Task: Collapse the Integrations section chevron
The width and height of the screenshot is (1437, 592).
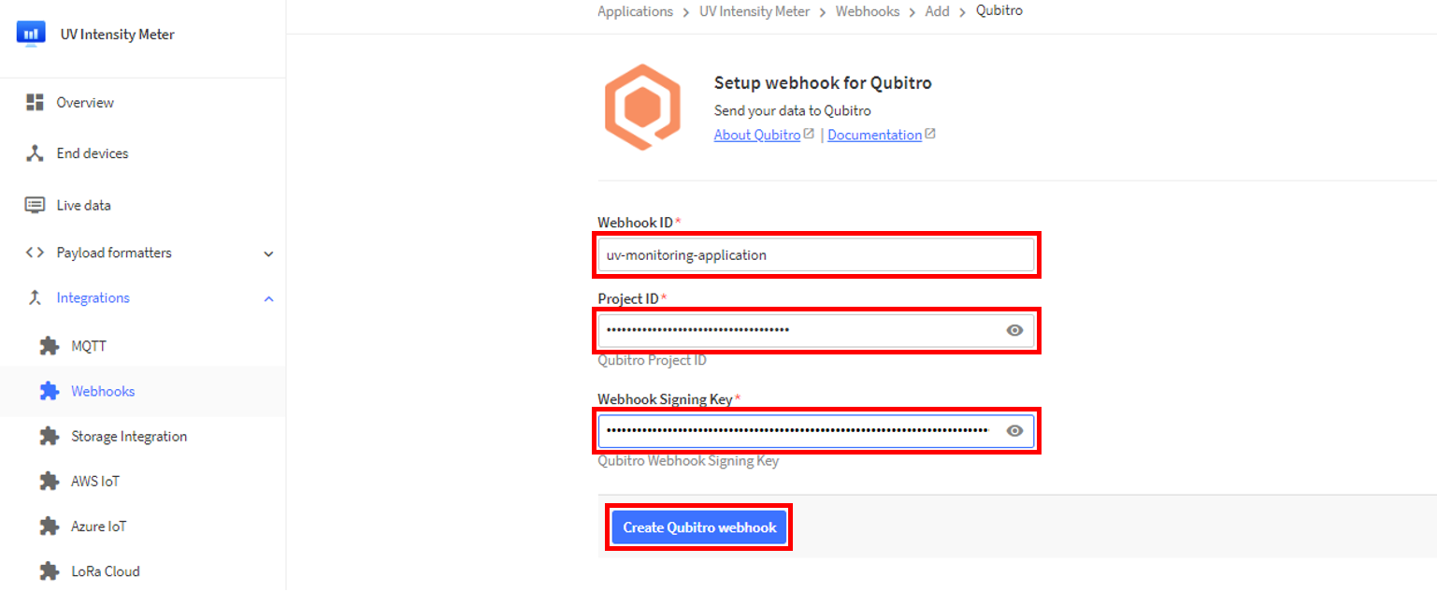Action: [x=268, y=298]
